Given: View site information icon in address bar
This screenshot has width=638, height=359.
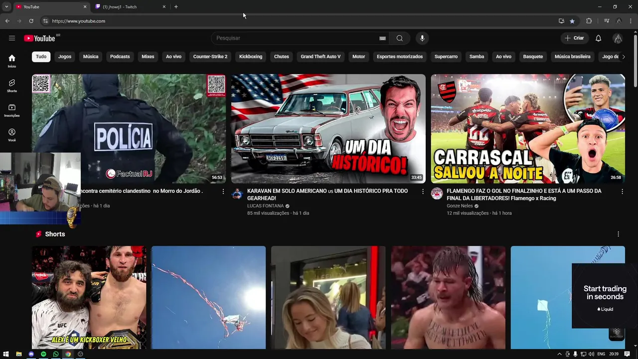Looking at the screenshot, I should click(x=45, y=21).
